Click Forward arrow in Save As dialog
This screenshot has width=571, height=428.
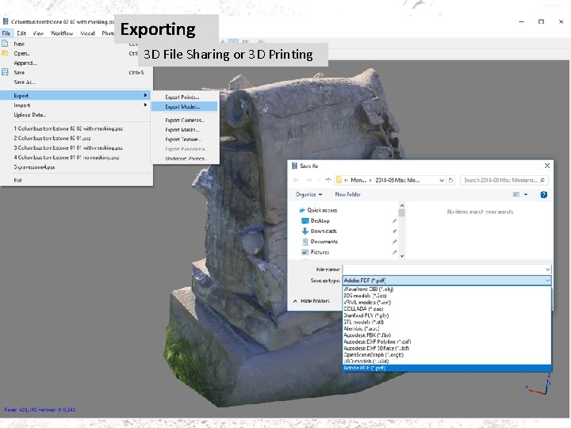click(x=308, y=180)
